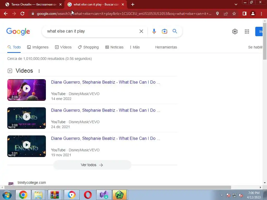Viewport: 267px width, 200px height.
Task: Open the trinitycollege.com result
Action: (32, 183)
